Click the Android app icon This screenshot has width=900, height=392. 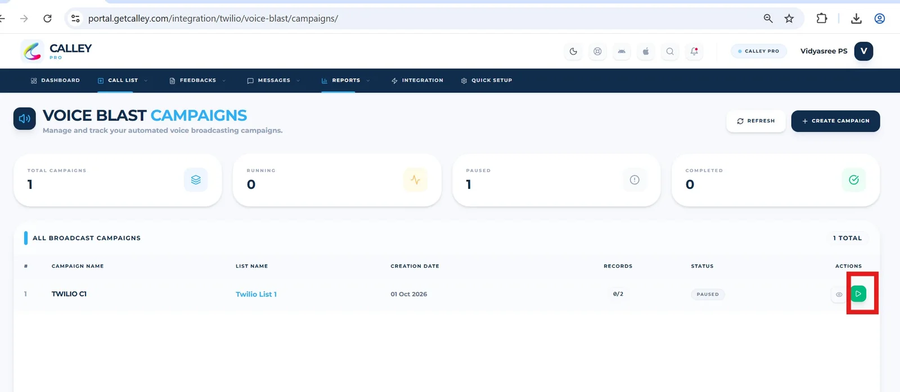click(x=622, y=51)
